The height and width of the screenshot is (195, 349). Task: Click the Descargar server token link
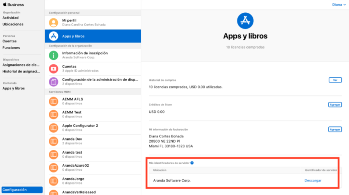click(x=313, y=181)
